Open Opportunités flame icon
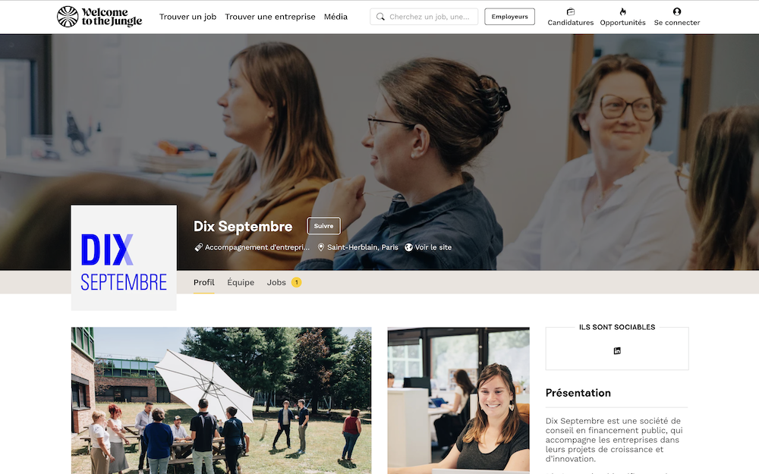Image resolution: width=759 pixels, height=474 pixels. click(x=623, y=11)
